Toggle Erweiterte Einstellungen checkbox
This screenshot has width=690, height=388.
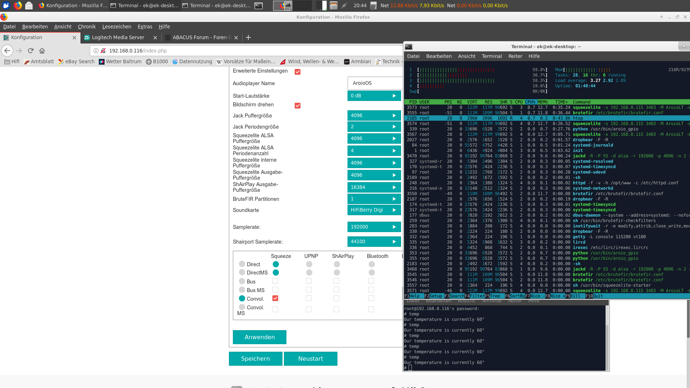[298, 72]
